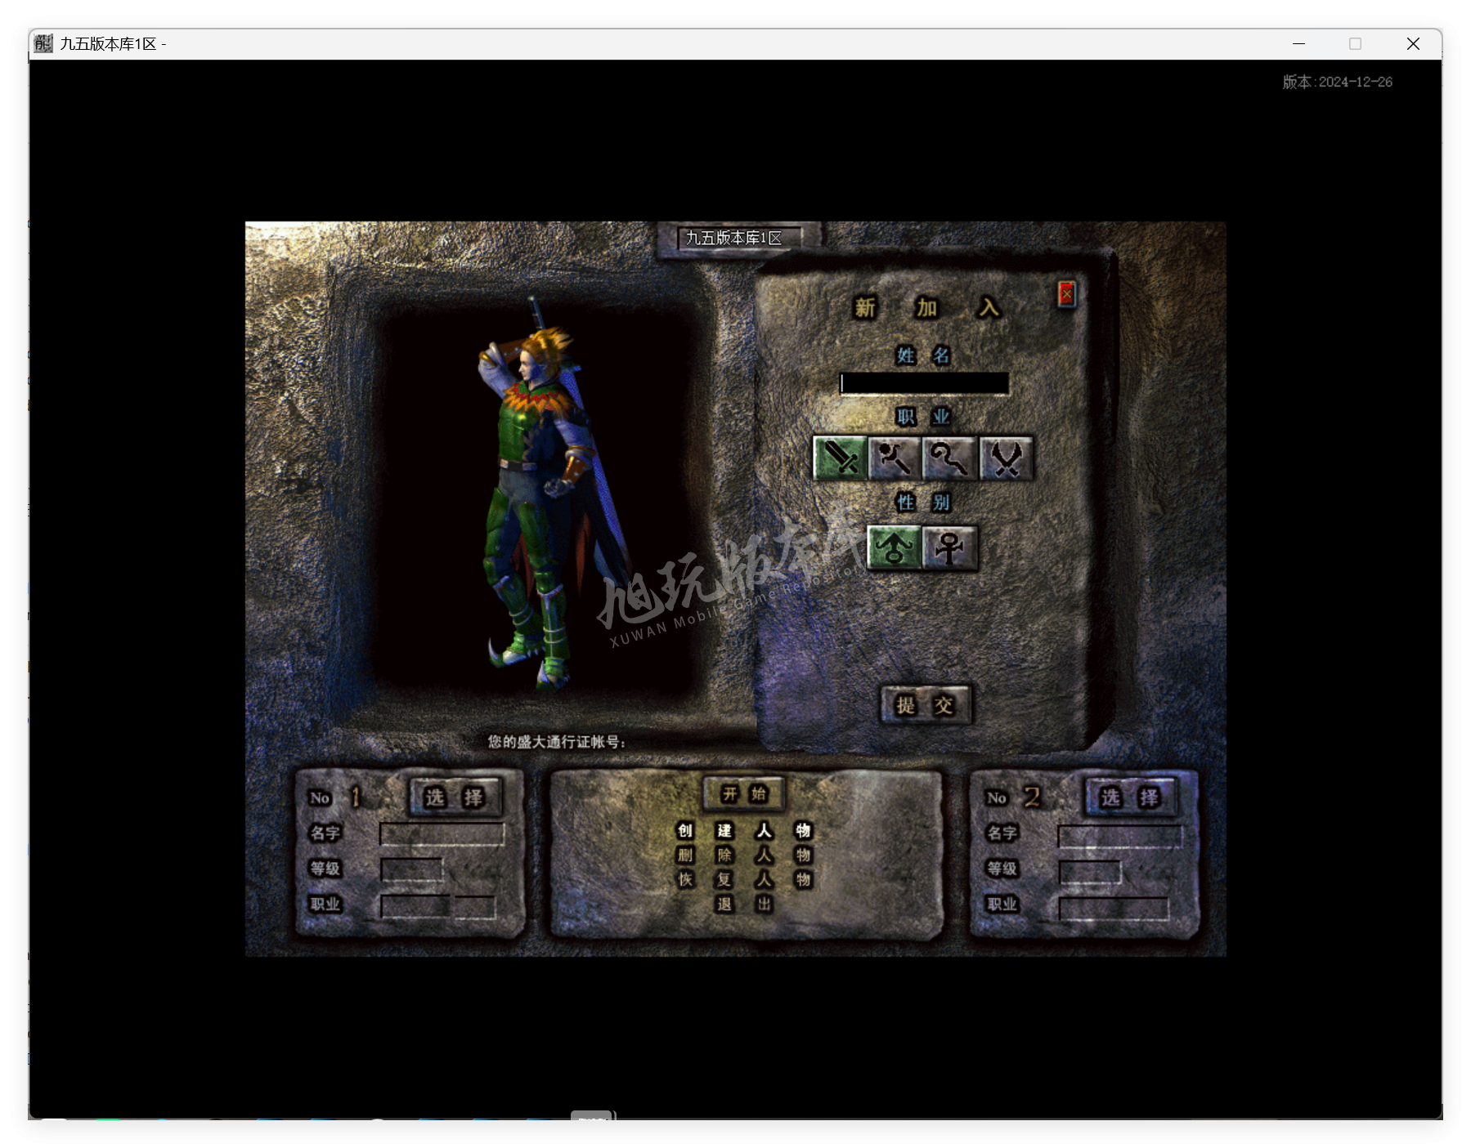Choose the male gender symbol
The image size is (1471, 1148).
[894, 547]
